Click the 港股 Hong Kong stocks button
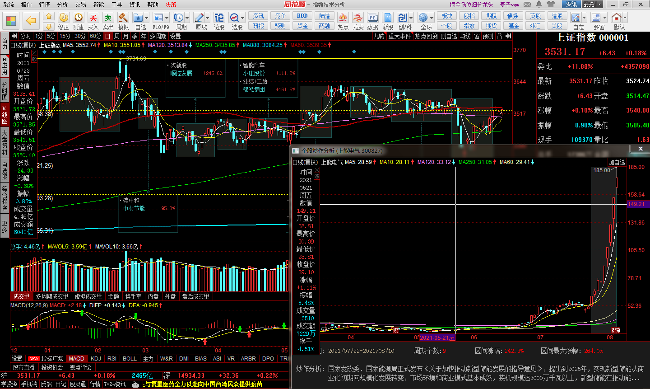Viewport: 650px width, 389px height. (x=557, y=16)
